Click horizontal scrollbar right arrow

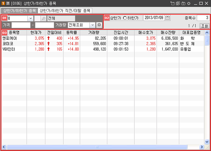pos(202,147)
